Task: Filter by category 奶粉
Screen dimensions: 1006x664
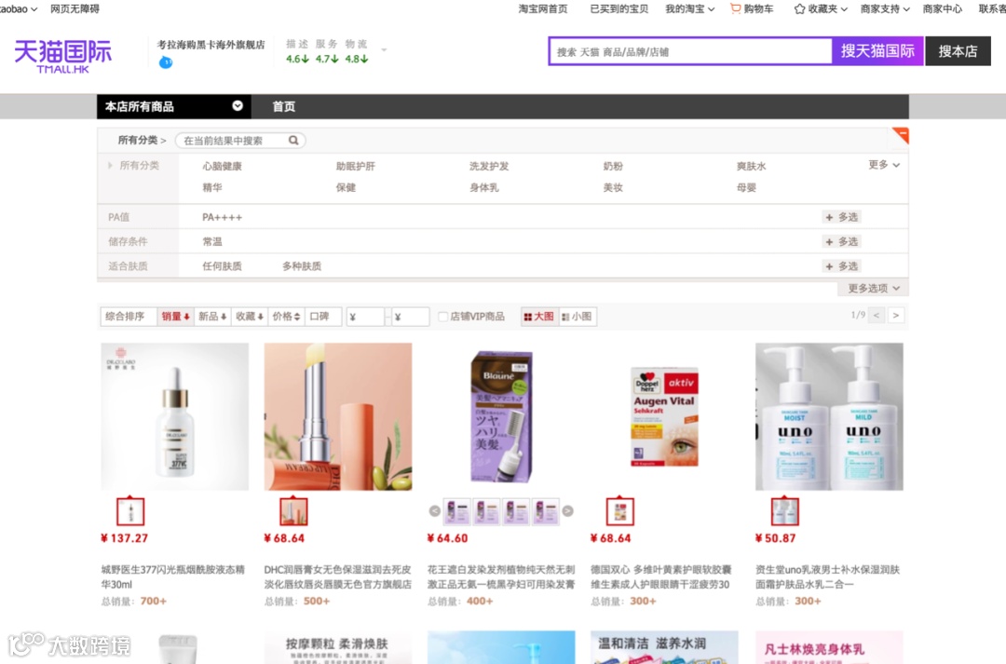Action: pyautogui.click(x=613, y=166)
